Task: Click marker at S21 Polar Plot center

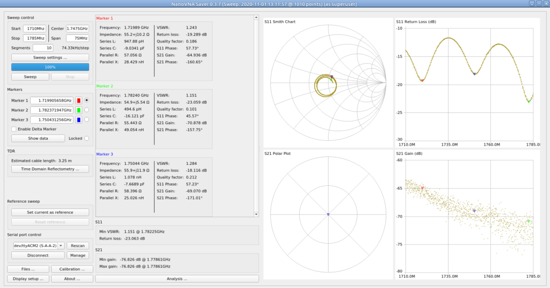Action: (328, 214)
